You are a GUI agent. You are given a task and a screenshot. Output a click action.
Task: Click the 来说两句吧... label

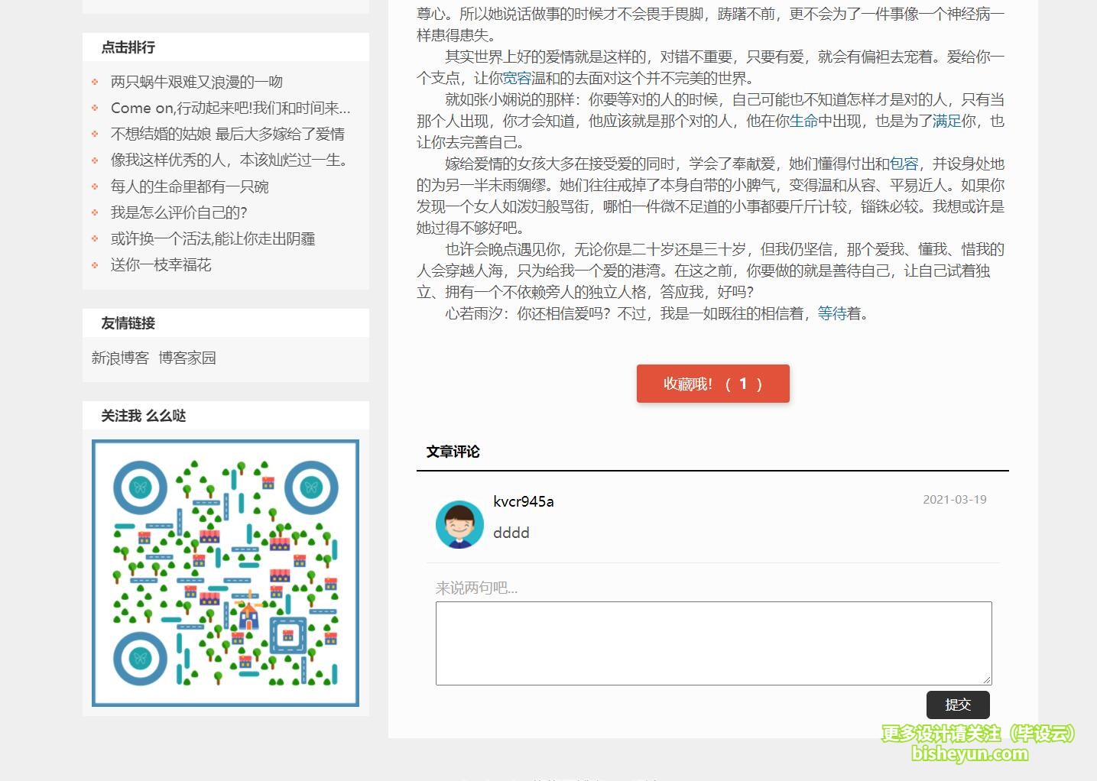(477, 588)
